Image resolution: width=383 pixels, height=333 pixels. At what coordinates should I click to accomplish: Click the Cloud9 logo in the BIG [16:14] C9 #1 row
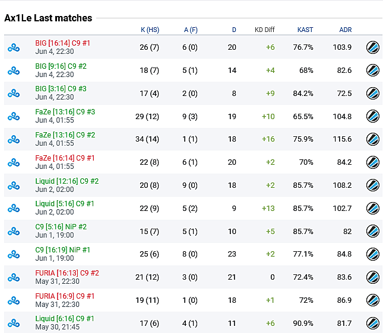coord(14,47)
